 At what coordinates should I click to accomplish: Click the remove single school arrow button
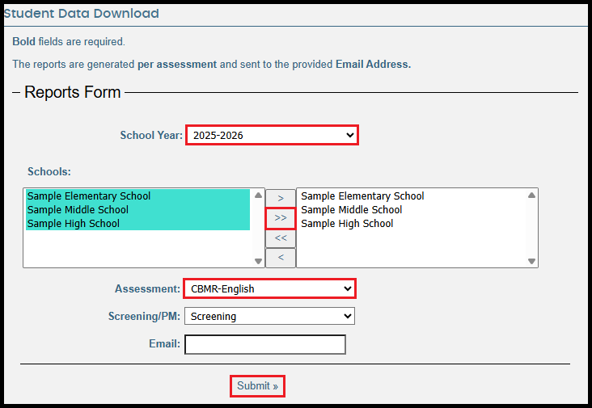[x=281, y=258]
